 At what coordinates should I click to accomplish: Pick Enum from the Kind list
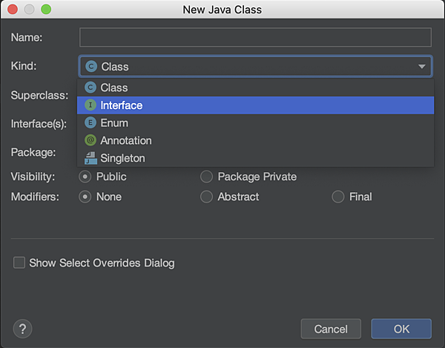coord(255,123)
